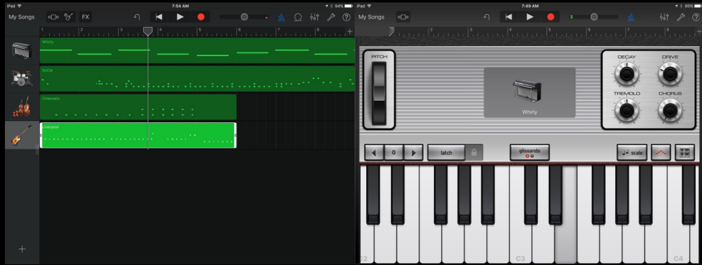Play the C3 key on the keyboard
Screen dimensions: 702x265
[521, 215]
